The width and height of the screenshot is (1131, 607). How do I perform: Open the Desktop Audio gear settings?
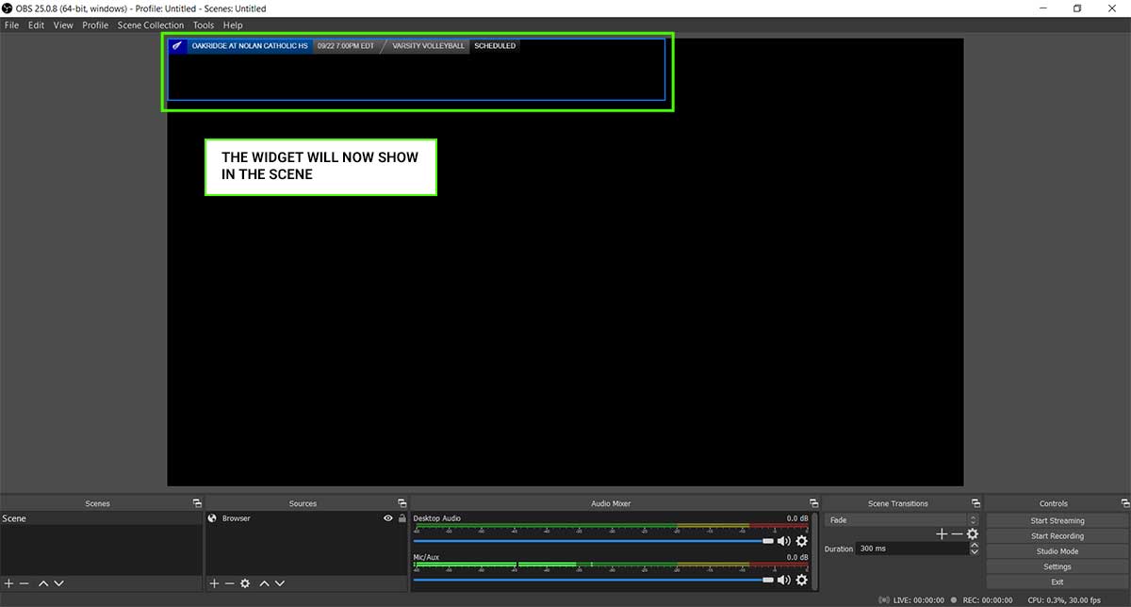(802, 541)
